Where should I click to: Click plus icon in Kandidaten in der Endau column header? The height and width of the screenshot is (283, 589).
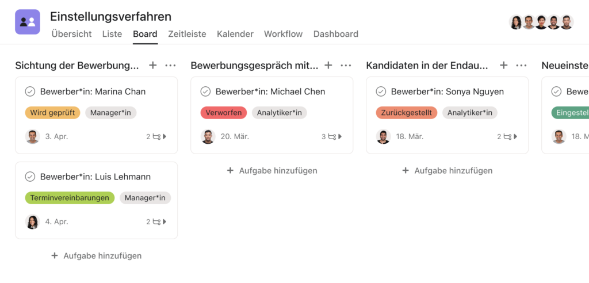pos(504,66)
